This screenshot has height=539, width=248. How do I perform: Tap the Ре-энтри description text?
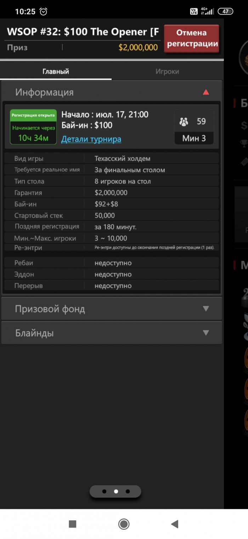[154, 247]
